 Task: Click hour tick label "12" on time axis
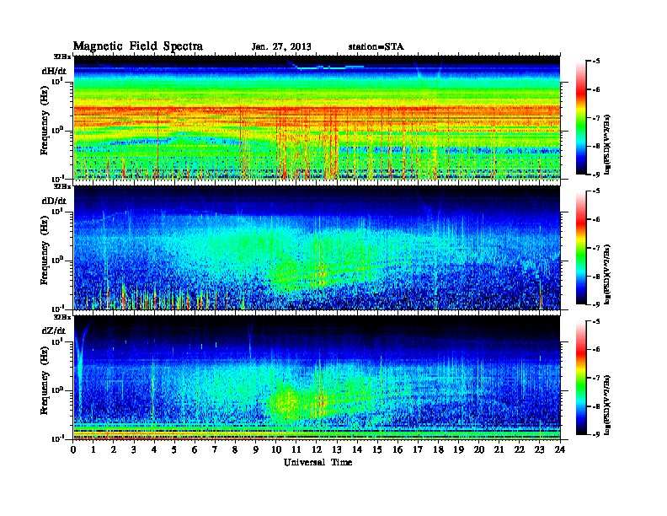(317, 449)
